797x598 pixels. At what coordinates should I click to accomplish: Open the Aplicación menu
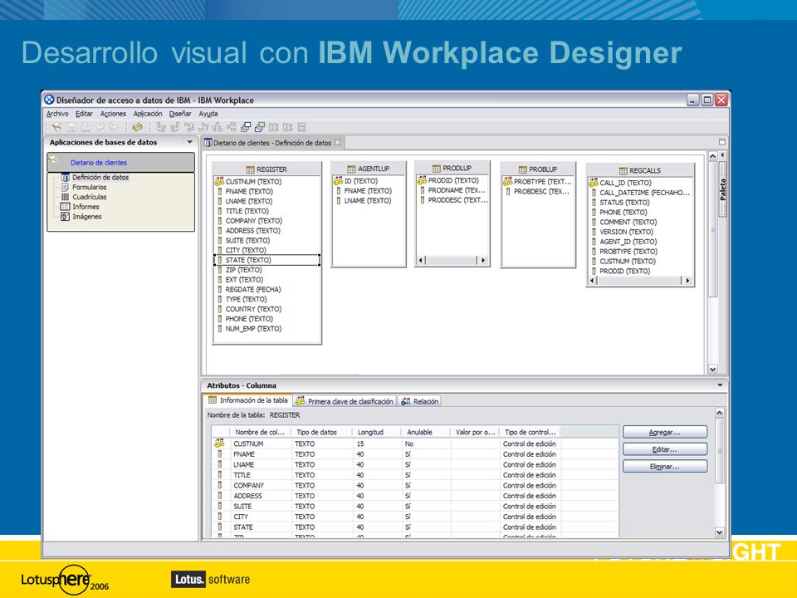click(x=148, y=114)
